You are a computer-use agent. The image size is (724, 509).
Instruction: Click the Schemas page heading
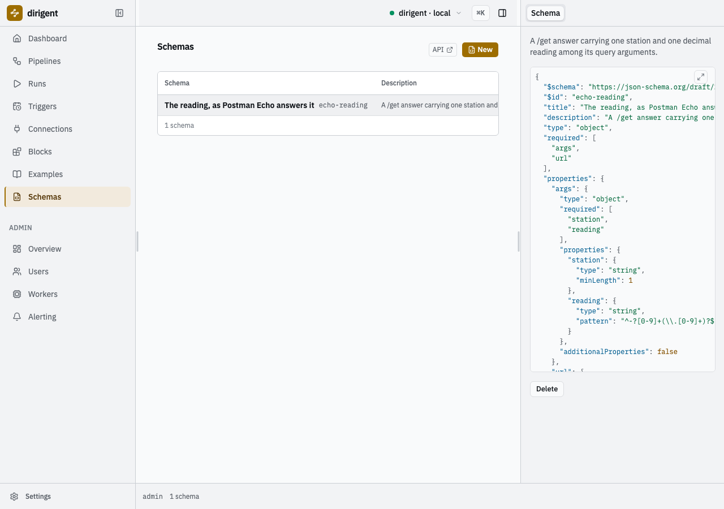(175, 47)
